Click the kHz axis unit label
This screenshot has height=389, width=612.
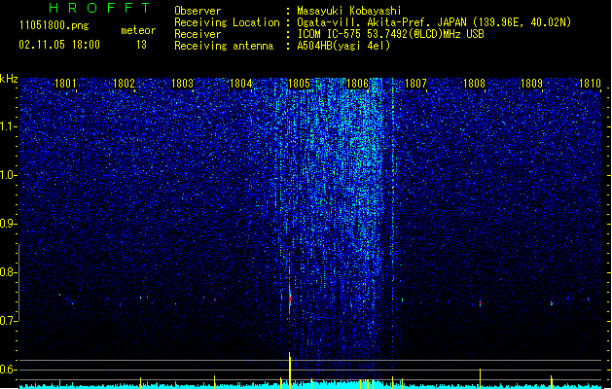pyautogui.click(x=9, y=79)
